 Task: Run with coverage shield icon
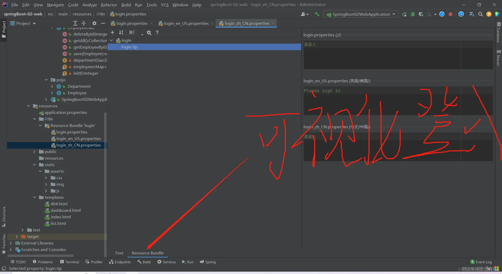pos(421,14)
